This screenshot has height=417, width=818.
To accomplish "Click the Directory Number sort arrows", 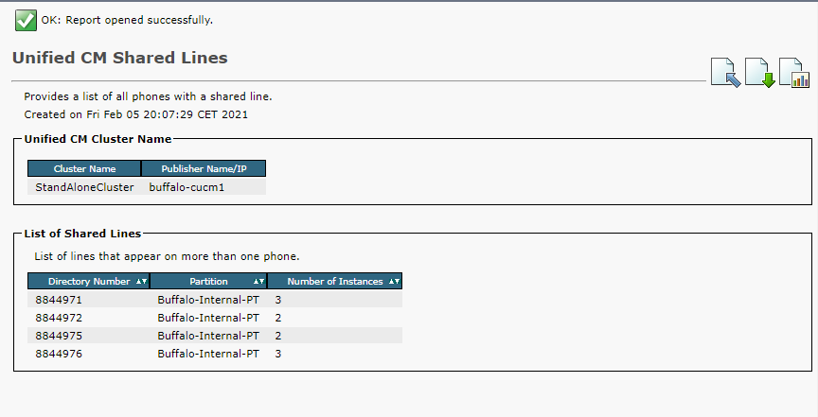I will [141, 281].
